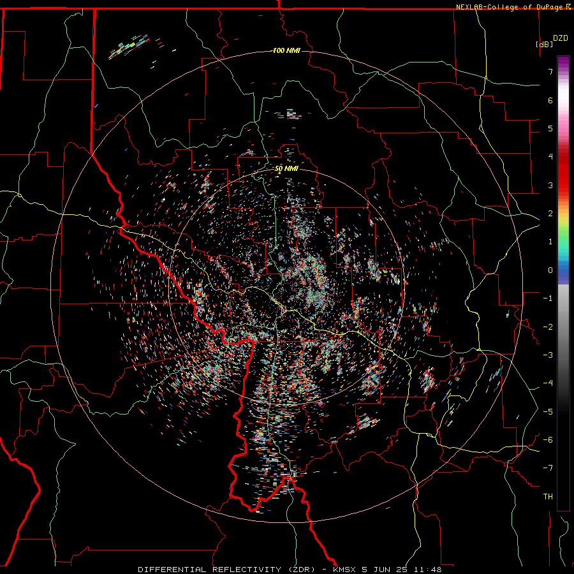This screenshot has height=574, width=574.
Task: Click the 5 value on color scale
Action: tap(550, 128)
